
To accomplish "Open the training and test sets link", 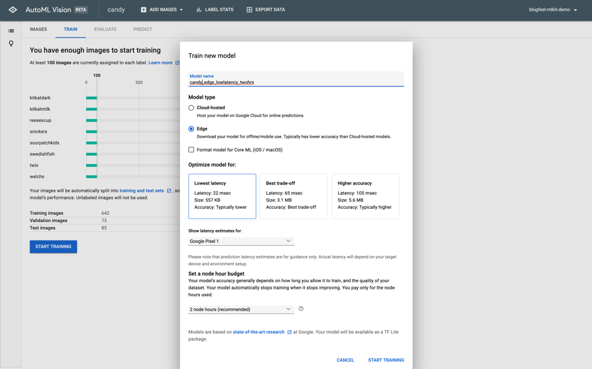I will [142, 191].
